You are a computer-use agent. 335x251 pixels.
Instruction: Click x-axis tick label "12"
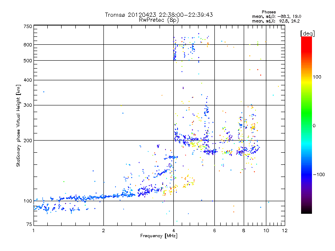(285, 231)
